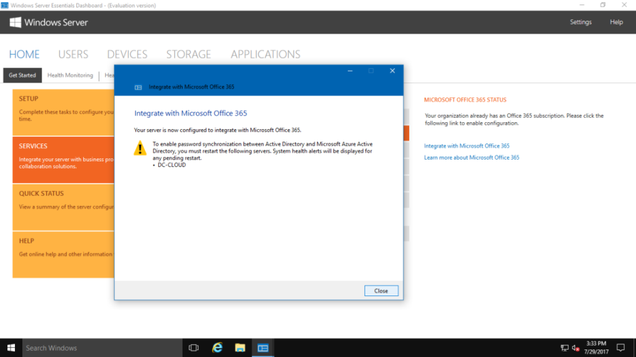Click the dialog title bar icon
The height and width of the screenshot is (357, 636).
click(x=139, y=87)
